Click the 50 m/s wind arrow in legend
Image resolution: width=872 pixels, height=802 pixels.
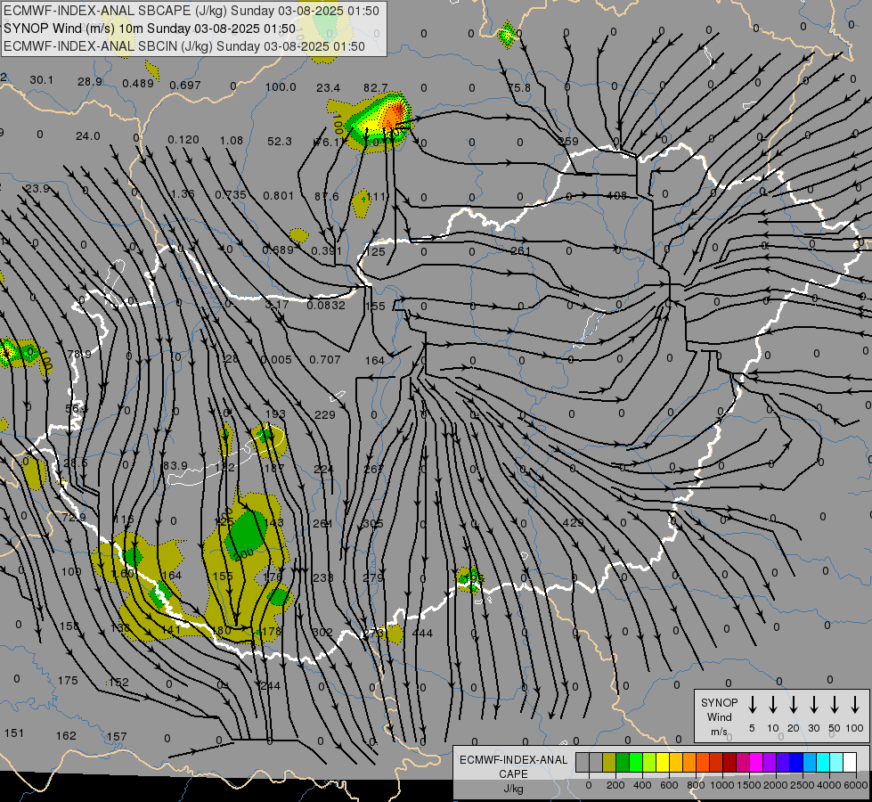[x=835, y=705]
